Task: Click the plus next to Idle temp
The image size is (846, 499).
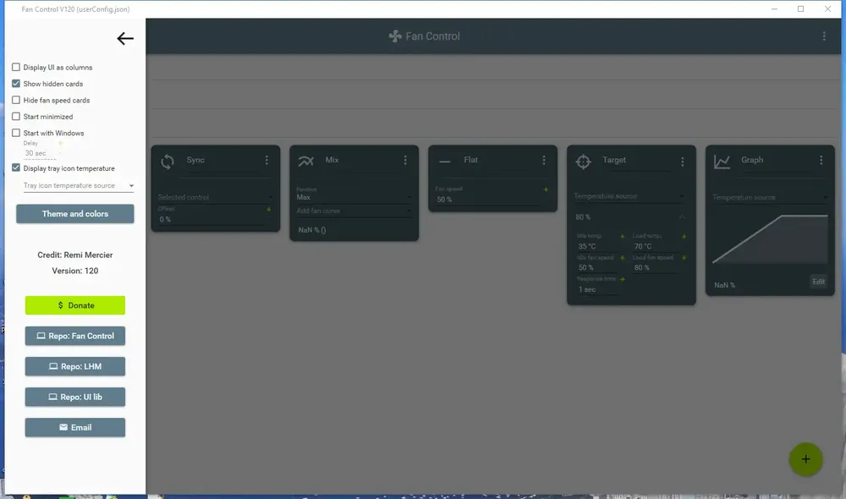Action: coord(622,236)
